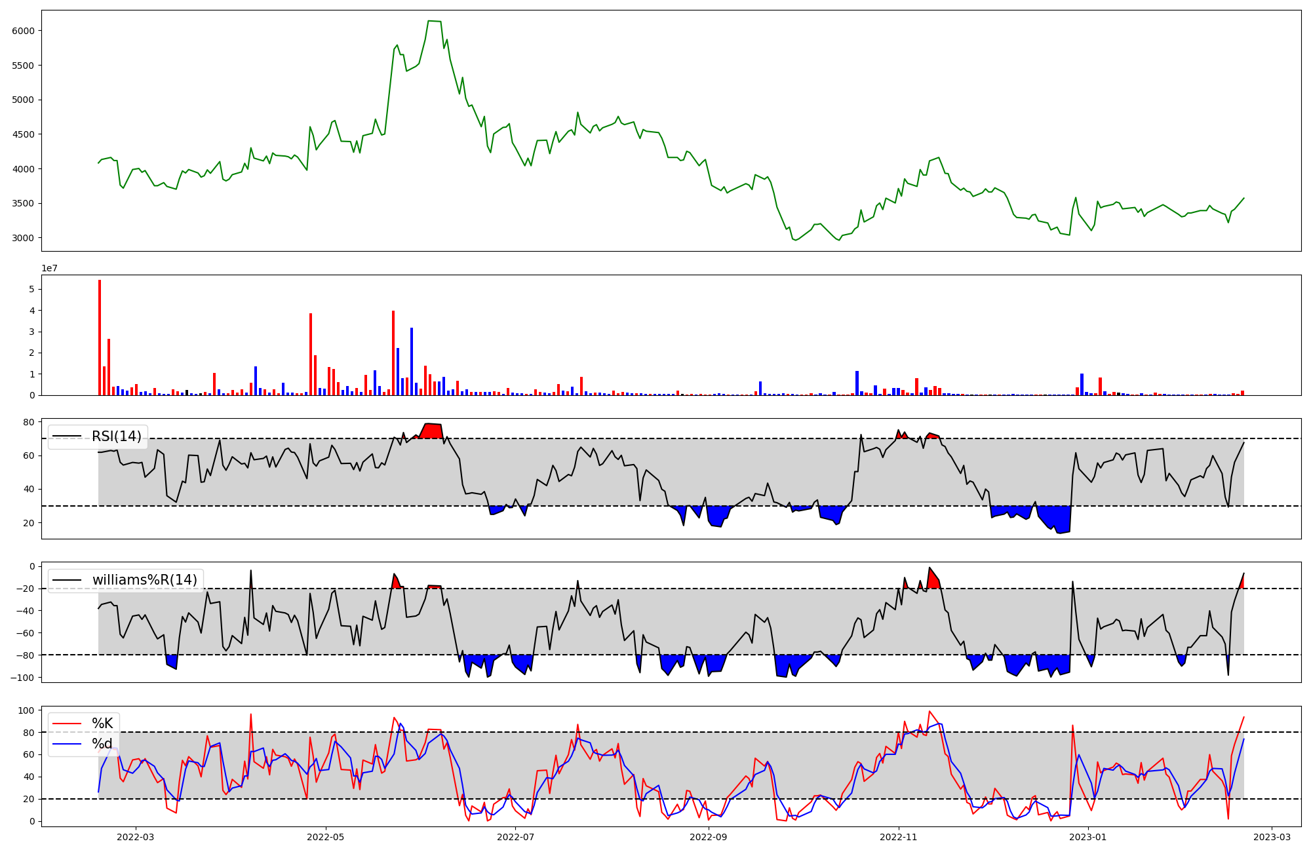This screenshot has width=1311, height=852.
Task: Click the 2023-03 x-axis date label
Action: coord(1272,837)
